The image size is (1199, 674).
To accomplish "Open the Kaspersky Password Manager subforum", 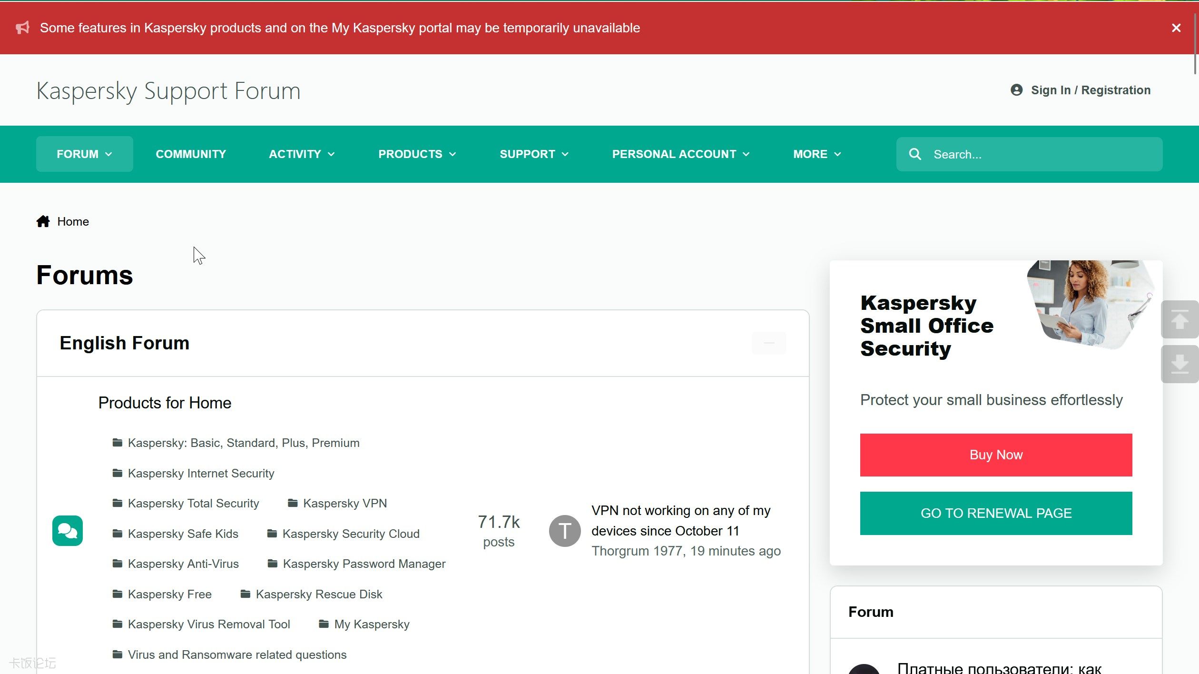I will [364, 564].
